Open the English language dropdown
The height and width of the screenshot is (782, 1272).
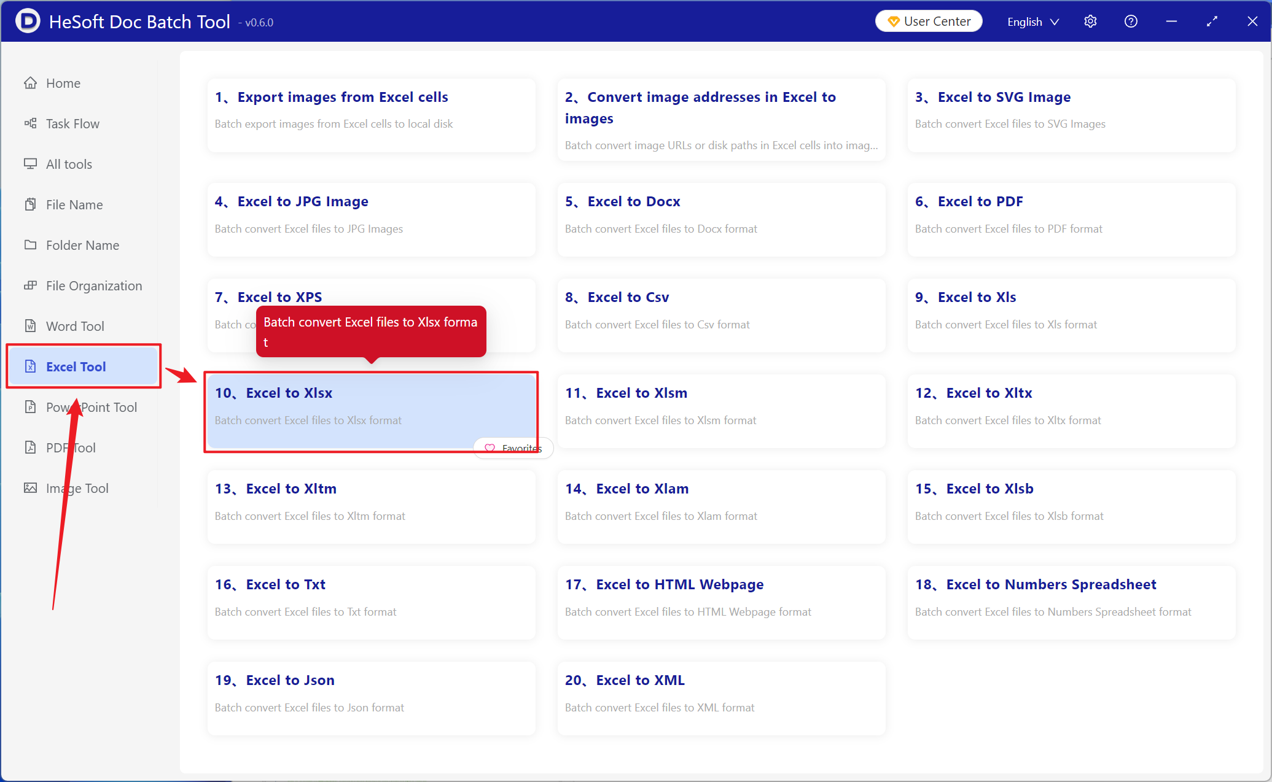tap(1033, 21)
